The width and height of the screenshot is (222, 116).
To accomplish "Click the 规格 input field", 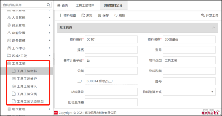I will (111, 50).
